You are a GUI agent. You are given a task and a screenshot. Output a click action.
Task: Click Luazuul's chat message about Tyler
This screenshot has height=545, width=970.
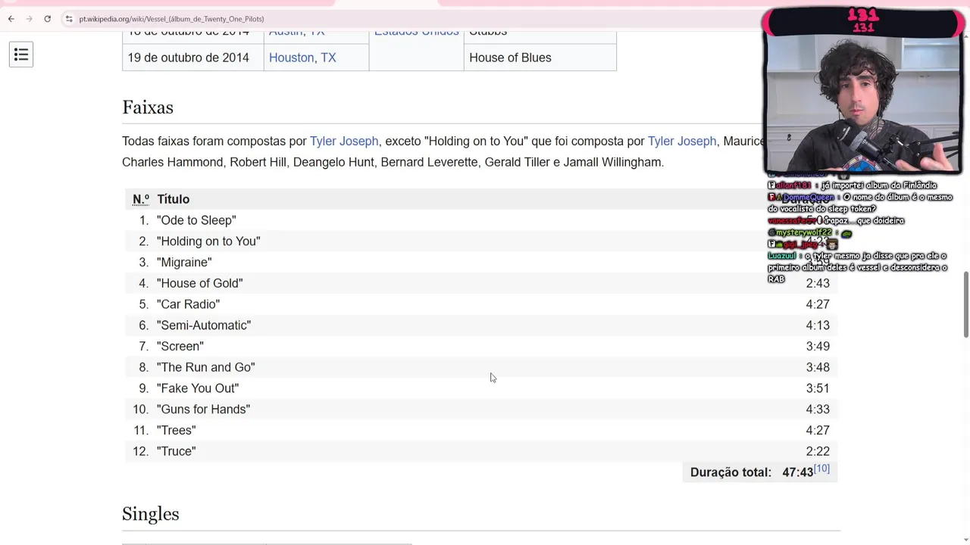pos(858,267)
